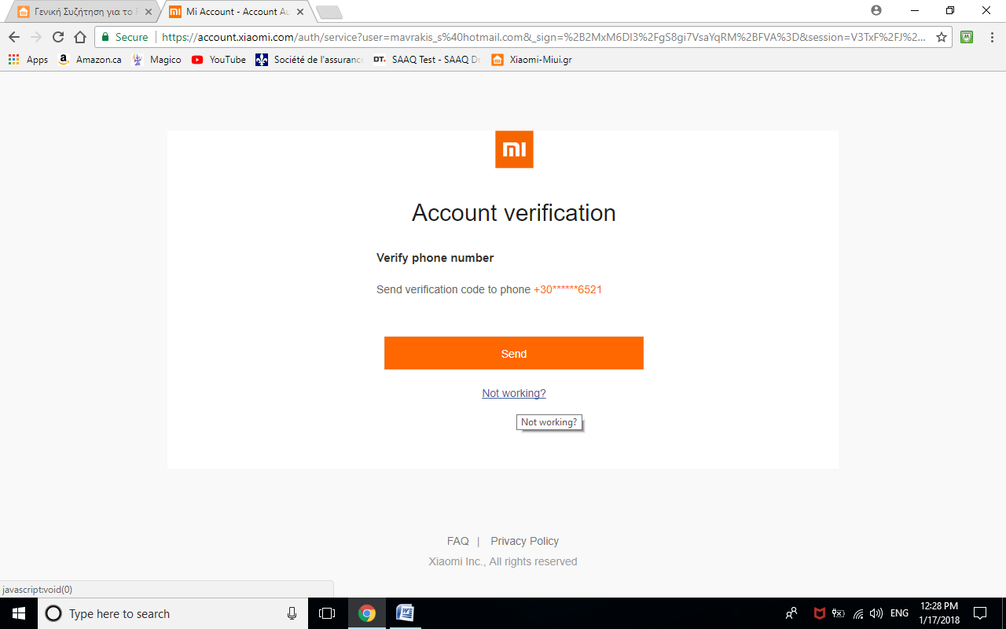This screenshot has width=1006, height=629.
Task: Click the 'Account verification' heading
Action: [x=514, y=213]
